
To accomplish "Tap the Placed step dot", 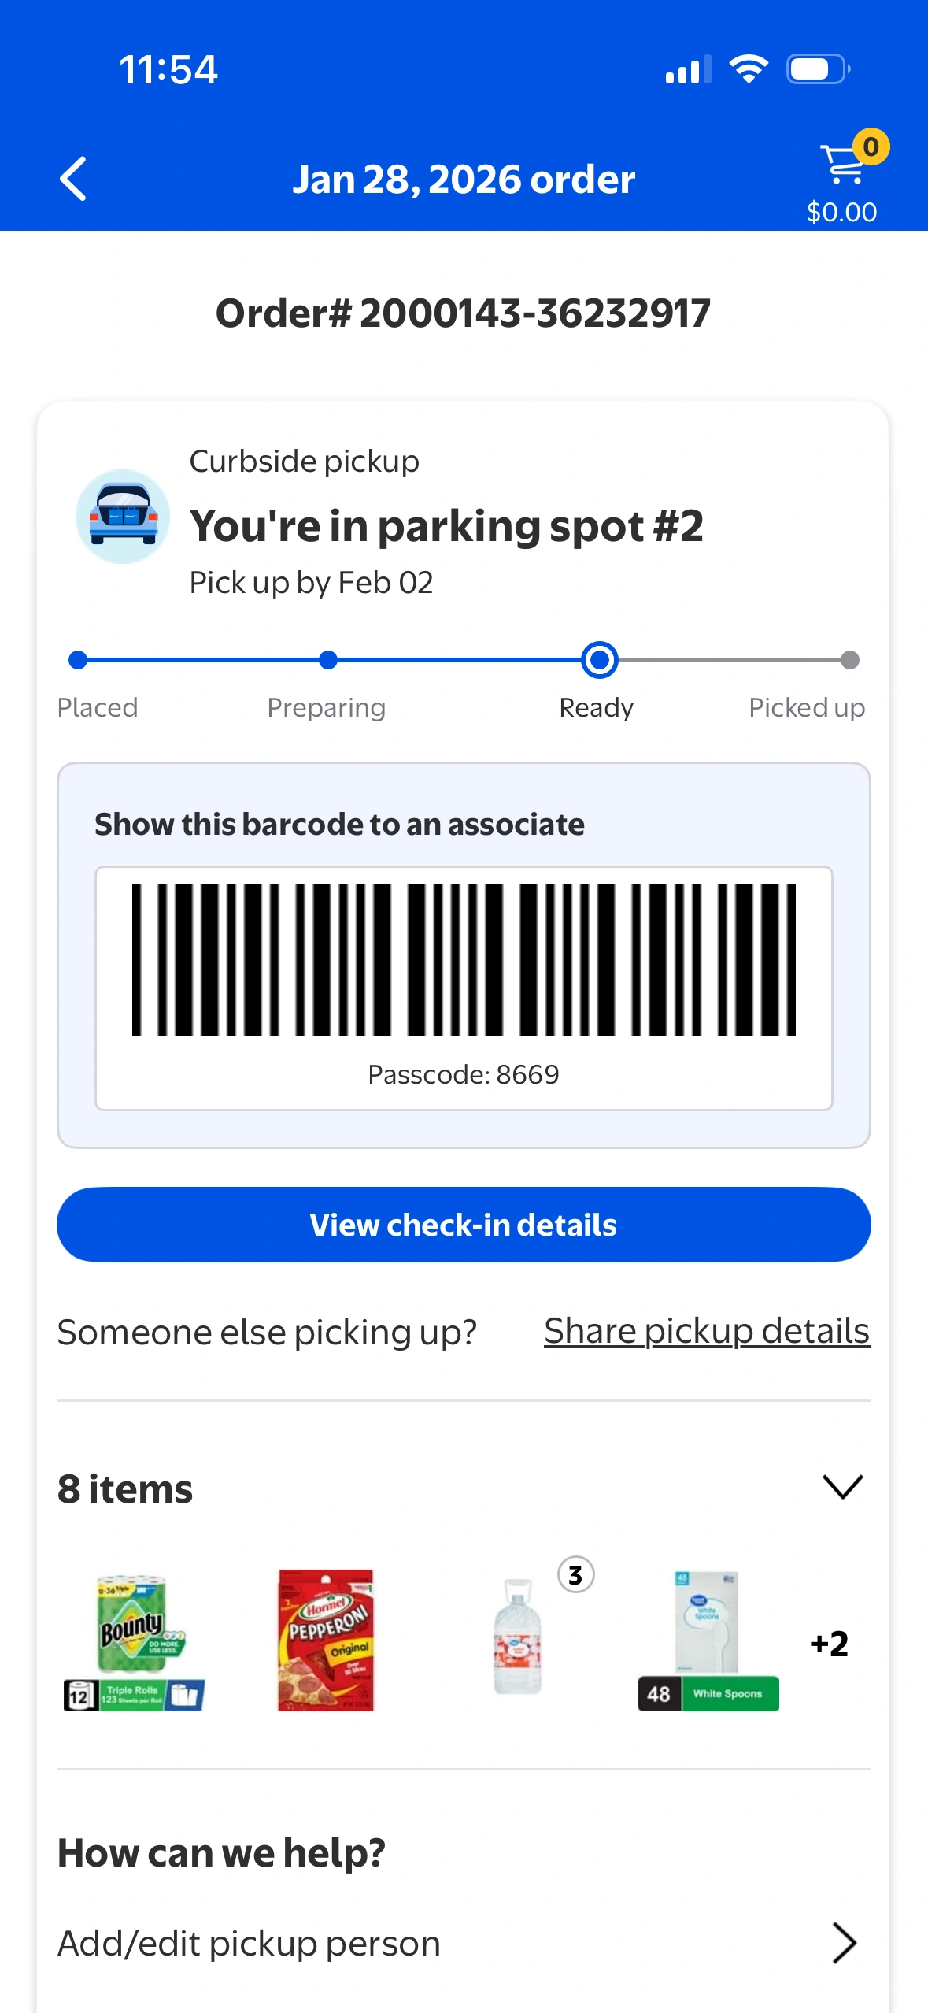I will (x=78, y=660).
